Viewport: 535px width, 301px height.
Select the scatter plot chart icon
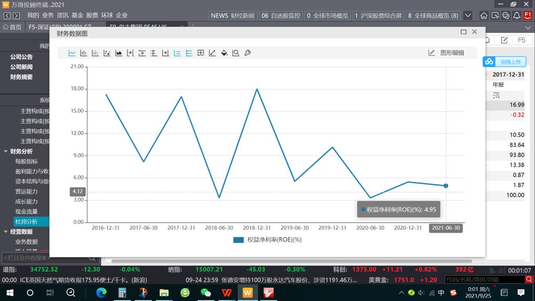click(107, 53)
